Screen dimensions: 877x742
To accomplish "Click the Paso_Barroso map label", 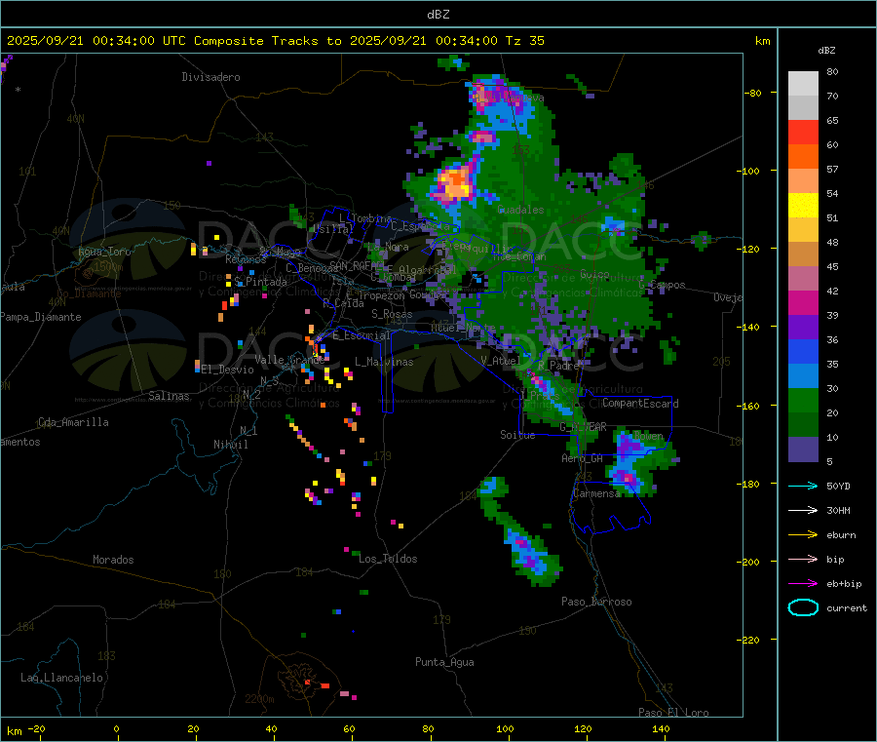I will [596, 603].
